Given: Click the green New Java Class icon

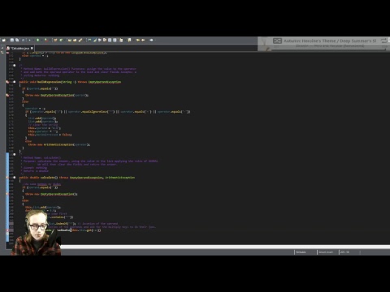Looking at the screenshot, I should [x=61, y=40].
